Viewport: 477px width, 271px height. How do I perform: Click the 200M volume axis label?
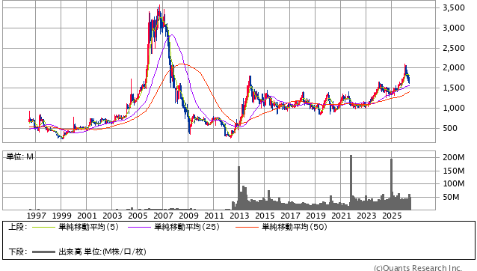click(x=454, y=157)
